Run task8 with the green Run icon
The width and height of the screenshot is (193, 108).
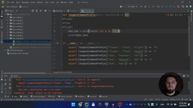click(x=141, y=7)
